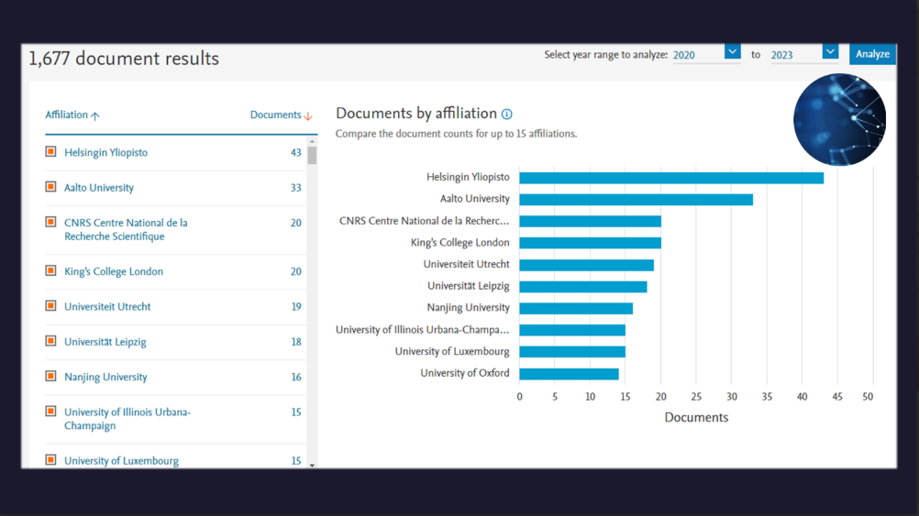Viewport: 919px width, 516px height.
Task: Click document count 16 for Nanjing University
Action: pos(296,377)
